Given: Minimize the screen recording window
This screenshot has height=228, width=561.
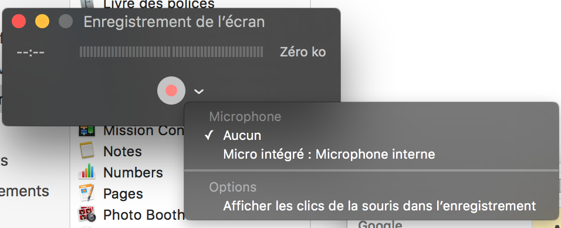Looking at the screenshot, I should coord(42,21).
